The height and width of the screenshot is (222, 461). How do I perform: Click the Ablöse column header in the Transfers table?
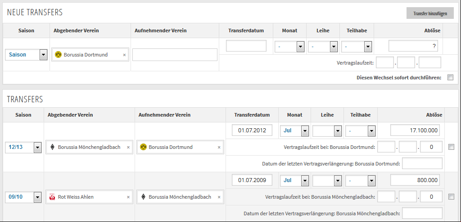(434, 115)
